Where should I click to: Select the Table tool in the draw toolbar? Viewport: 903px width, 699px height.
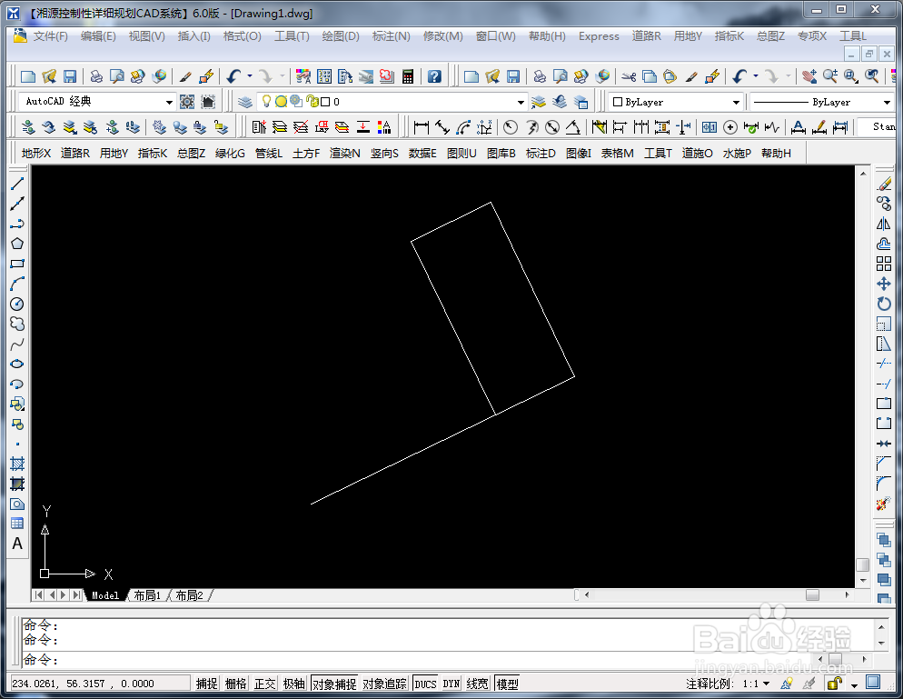coord(17,524)
